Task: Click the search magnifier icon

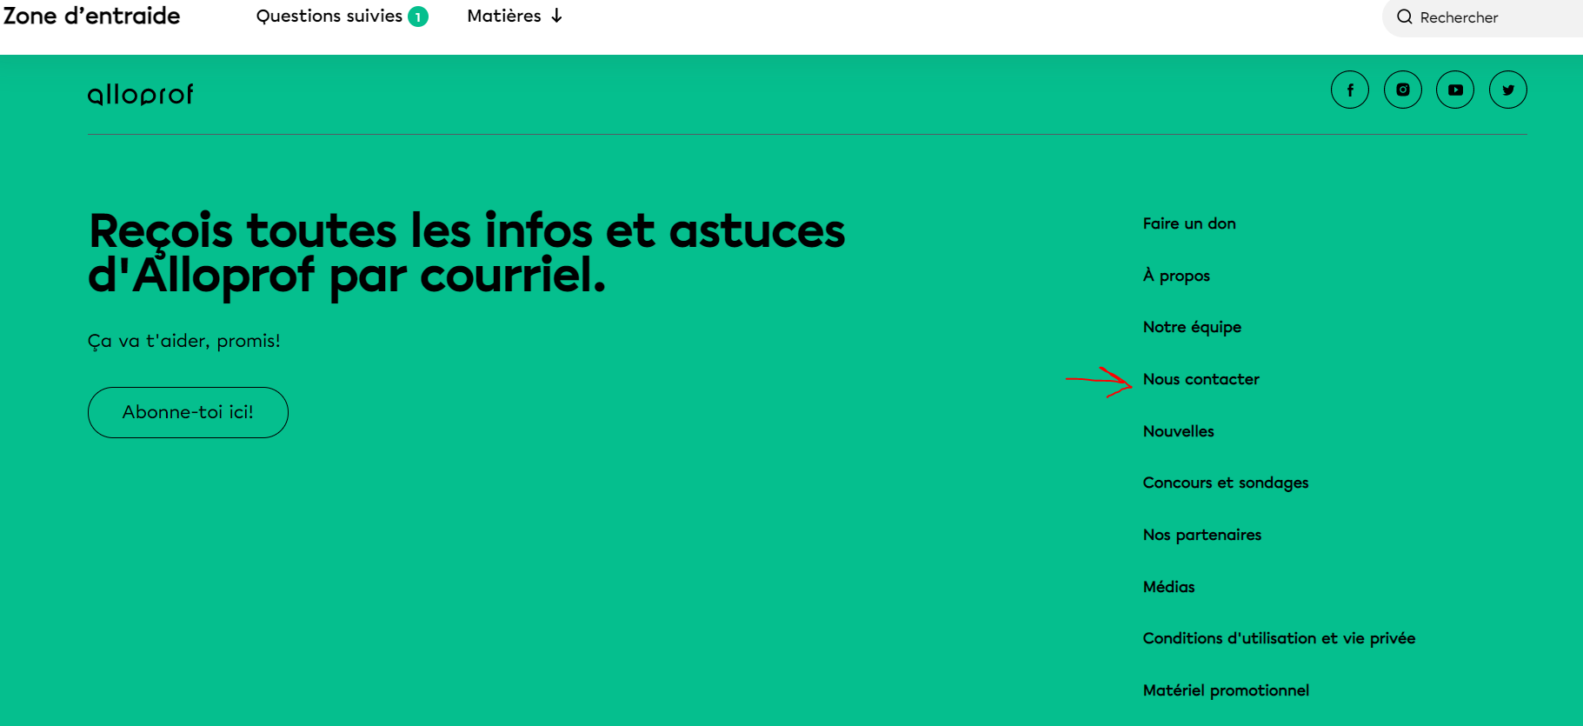Action: coord(1404,17)
